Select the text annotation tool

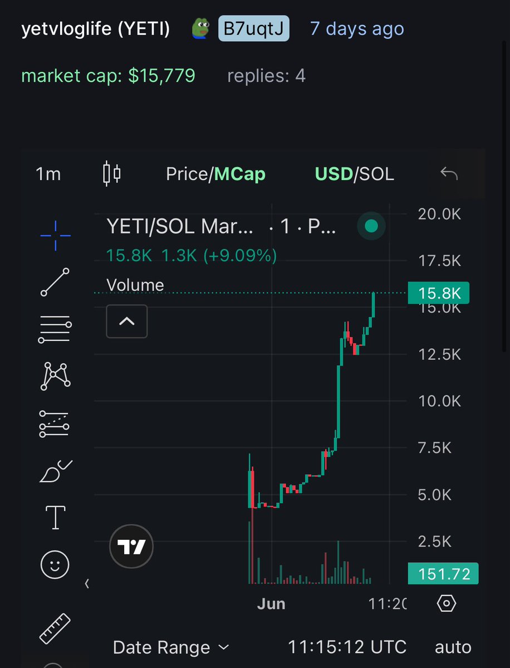(55, 518)
